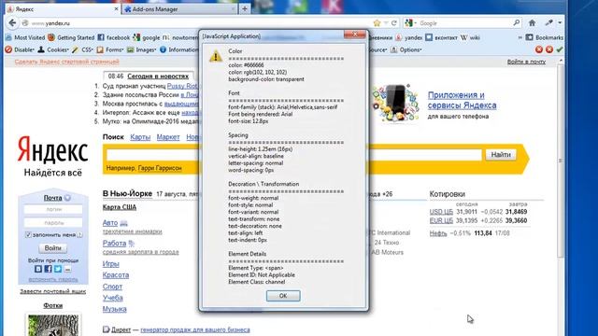Open the yandex bookmark in toolbar
The width and height of the screenshot is (598, 336).
point(409,37)
